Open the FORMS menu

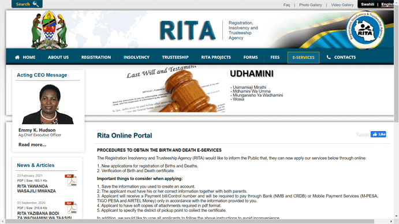click(x=251, y=57)
